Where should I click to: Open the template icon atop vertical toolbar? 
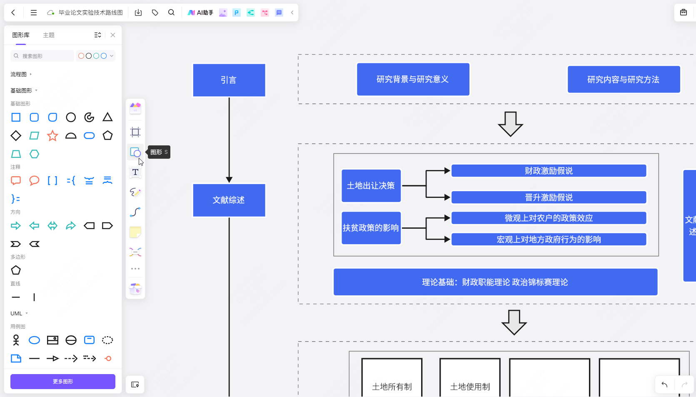[135, 108]
